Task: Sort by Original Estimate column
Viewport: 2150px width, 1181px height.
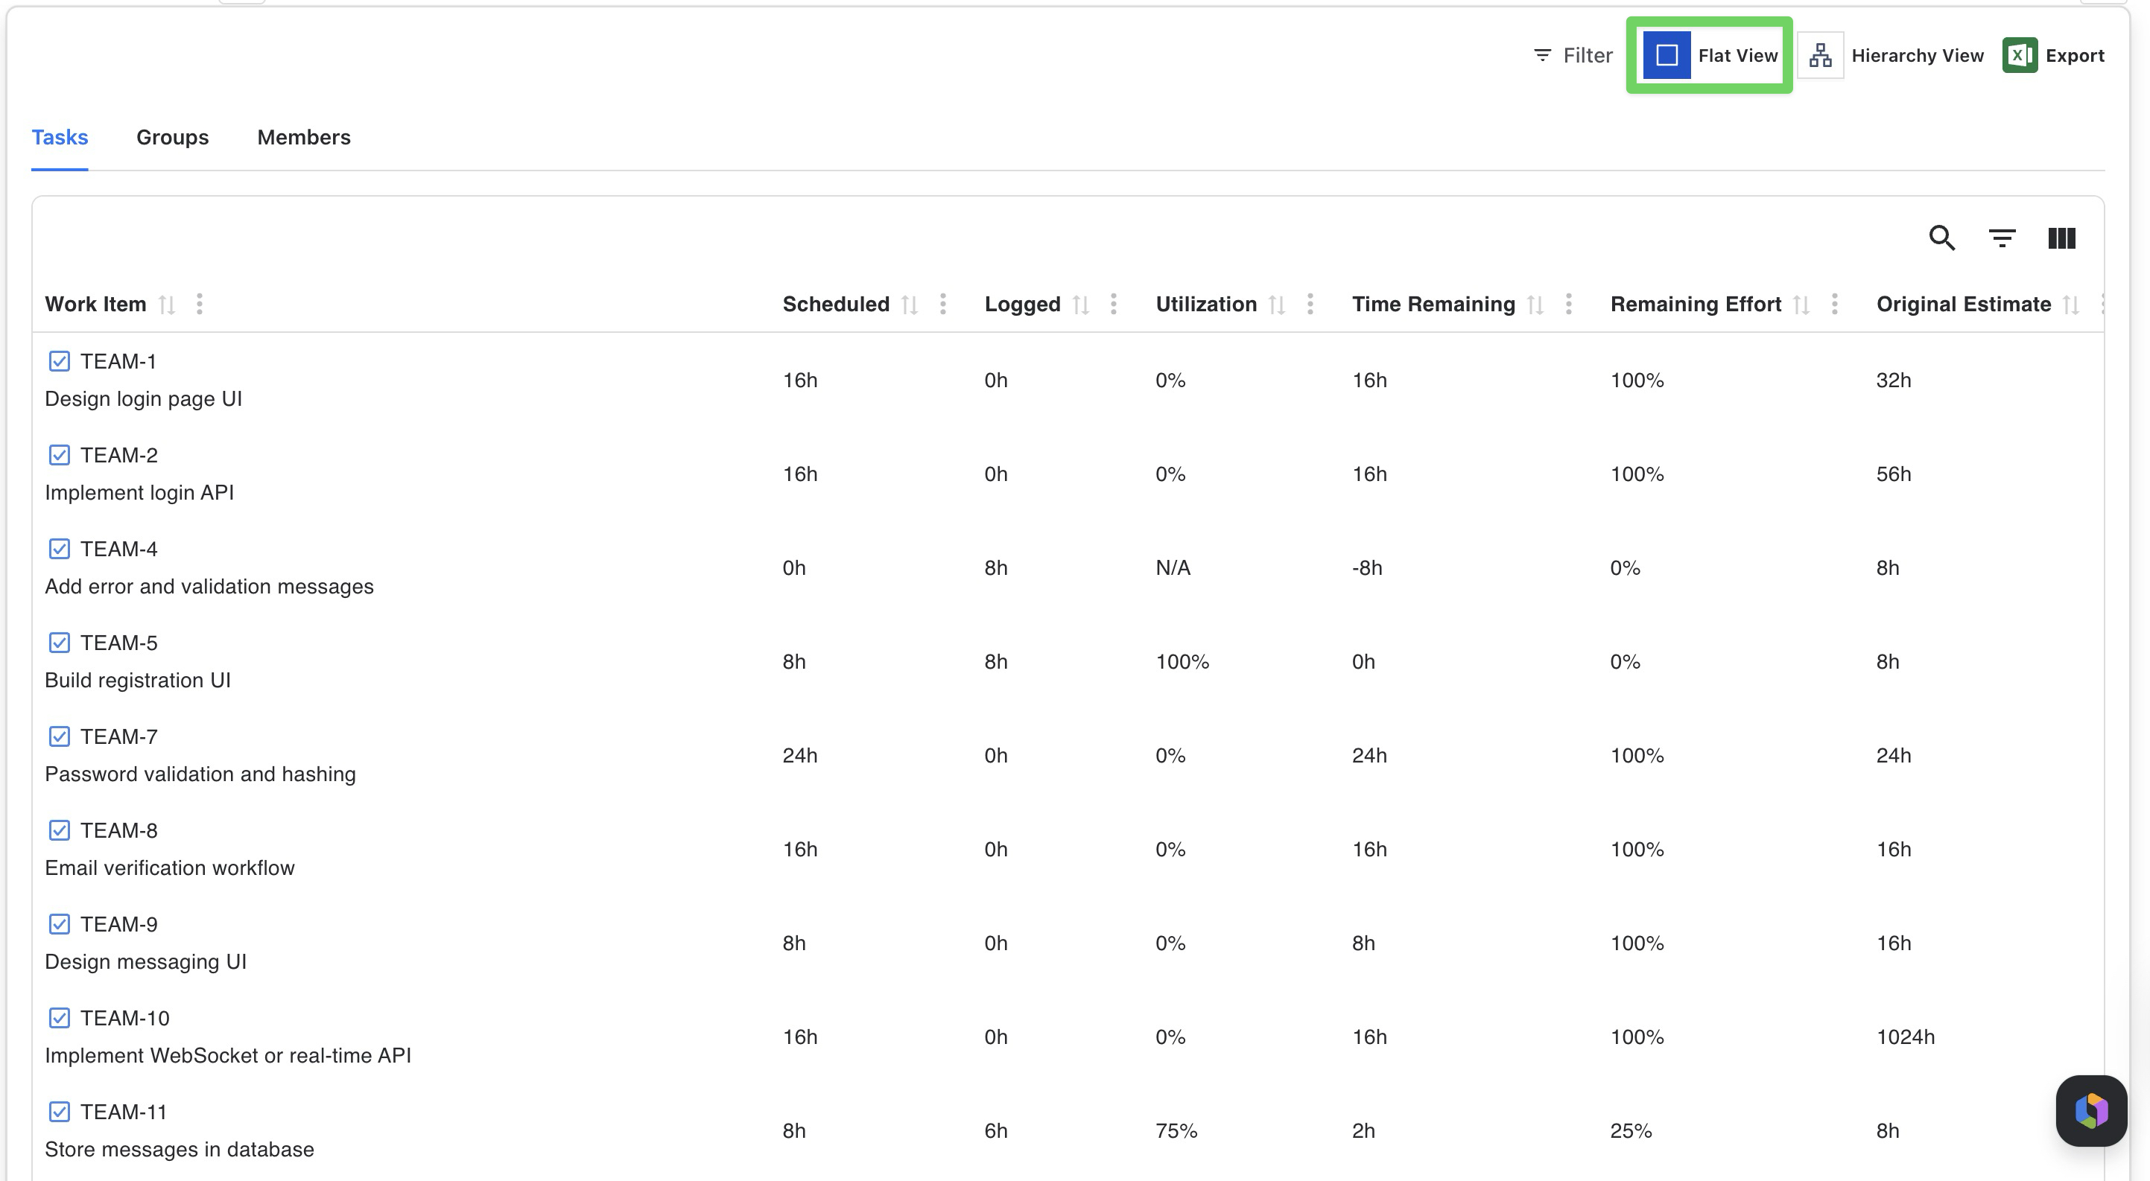Action: (2070, 305)
